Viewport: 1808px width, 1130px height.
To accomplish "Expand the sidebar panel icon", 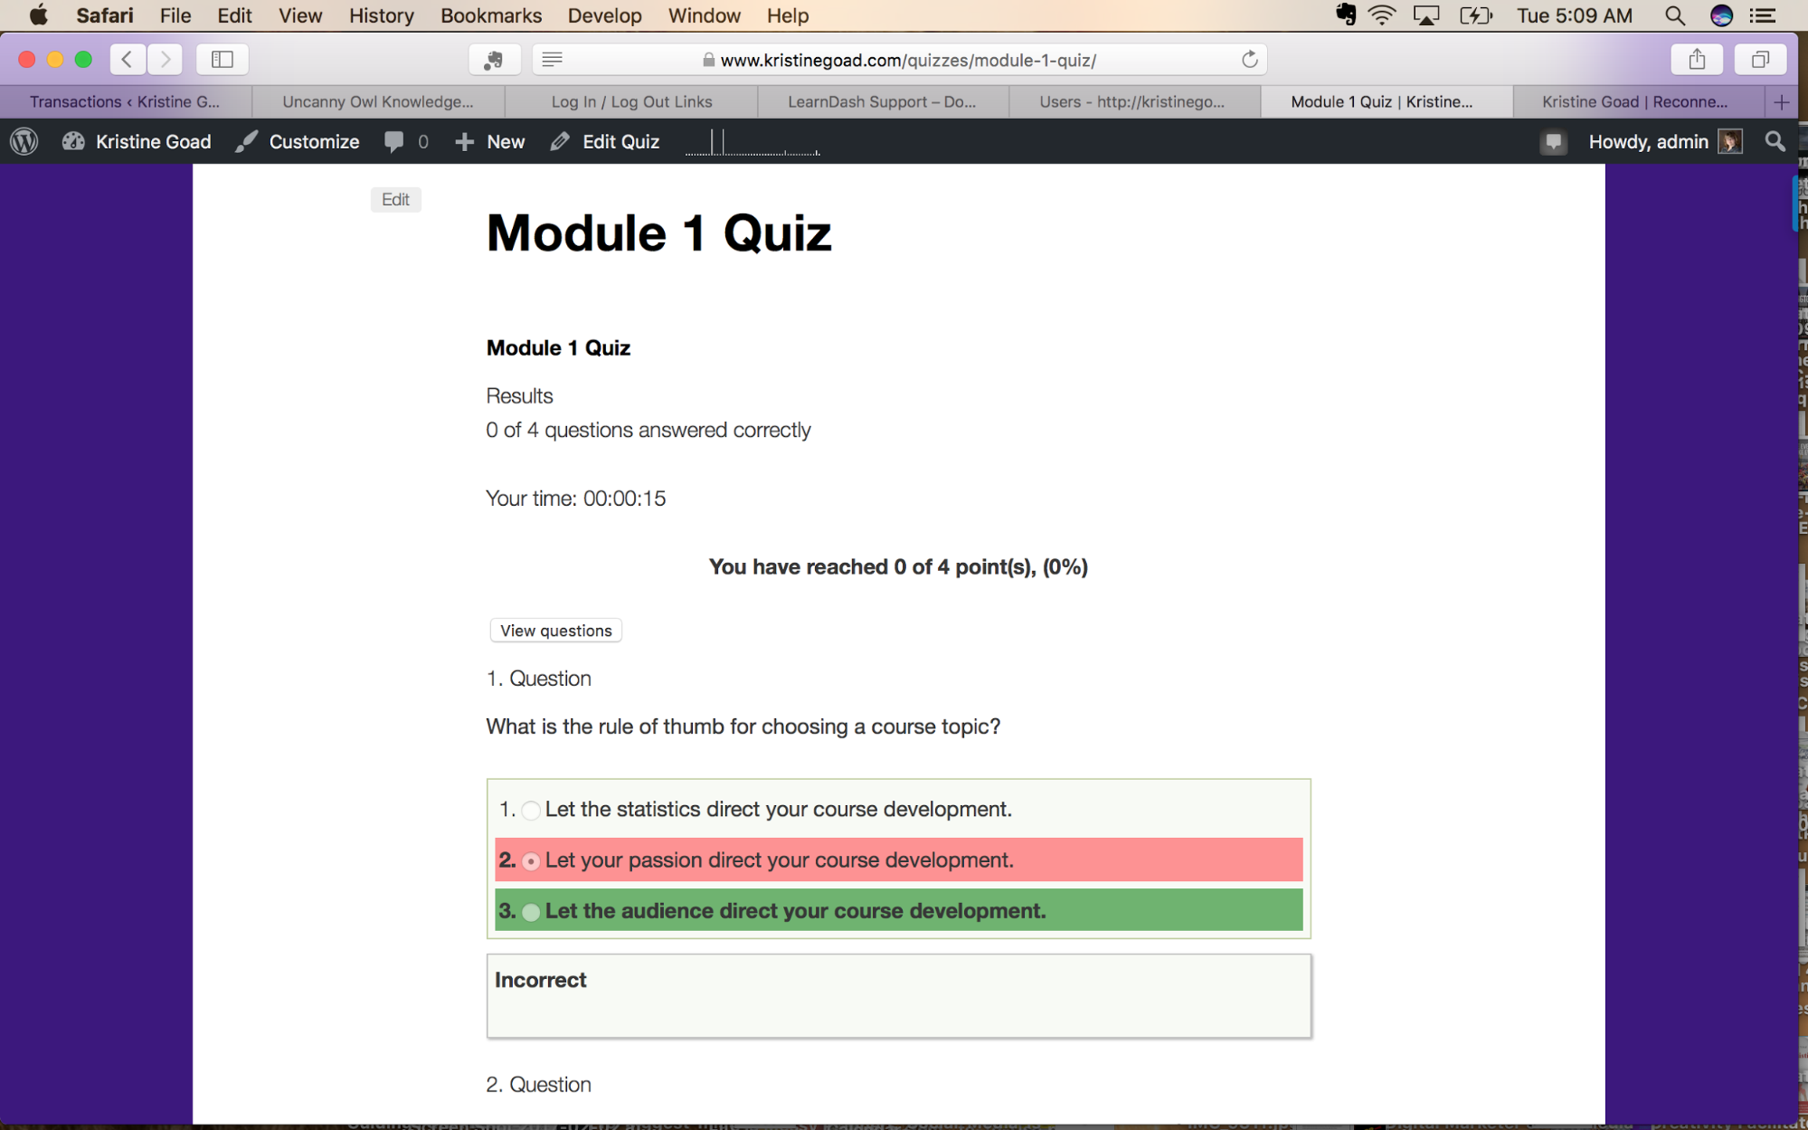I will 222,59.
